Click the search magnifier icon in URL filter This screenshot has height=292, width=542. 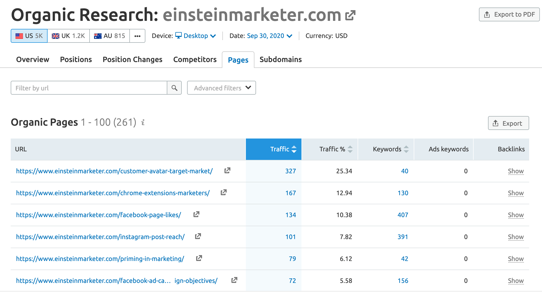(174, 88)
